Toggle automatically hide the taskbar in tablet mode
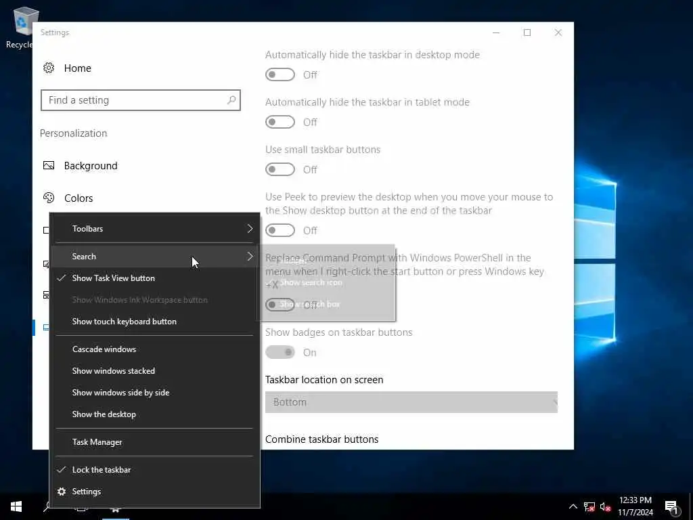 pyautogui.click(x=280, y=122)
